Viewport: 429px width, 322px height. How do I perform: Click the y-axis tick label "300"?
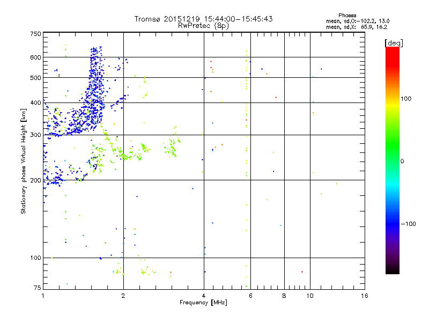coord(35,135)
